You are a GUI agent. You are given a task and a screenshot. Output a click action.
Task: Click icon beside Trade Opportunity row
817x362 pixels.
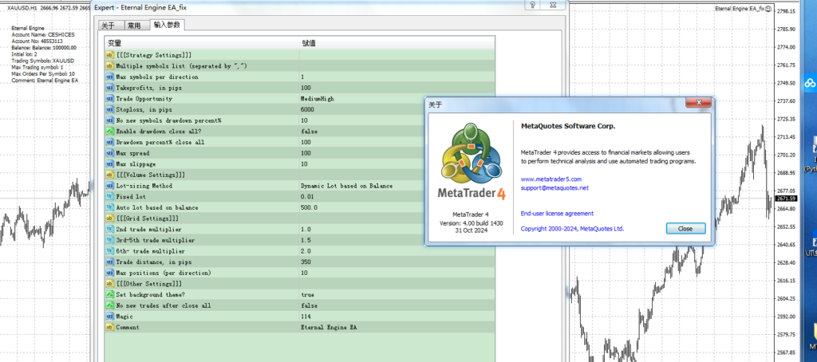109,99
